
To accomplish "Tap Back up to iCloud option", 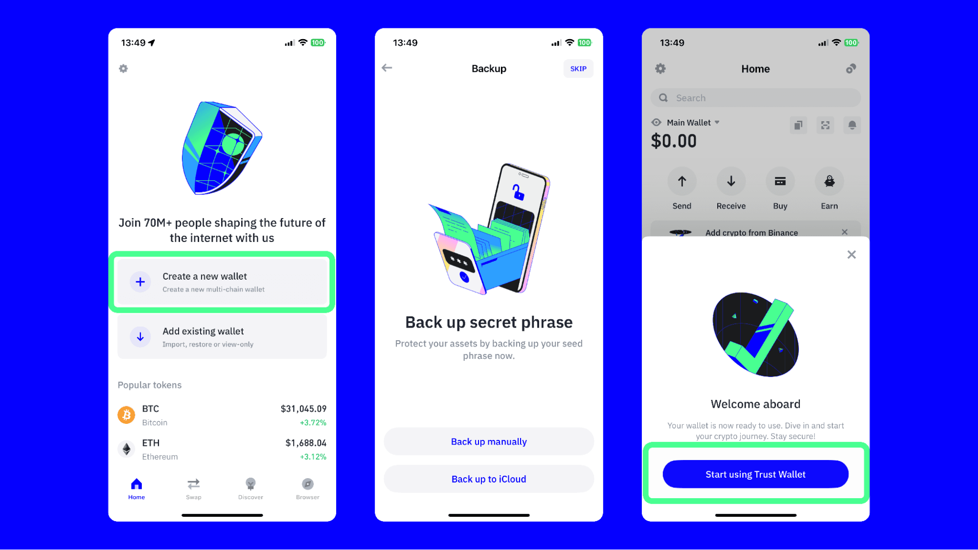I will tap(488, 478).
